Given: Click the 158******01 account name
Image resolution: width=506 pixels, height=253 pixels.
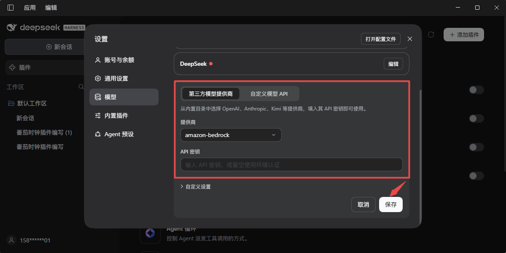Looking at the screenshot, I should click(x=35, y=240).
